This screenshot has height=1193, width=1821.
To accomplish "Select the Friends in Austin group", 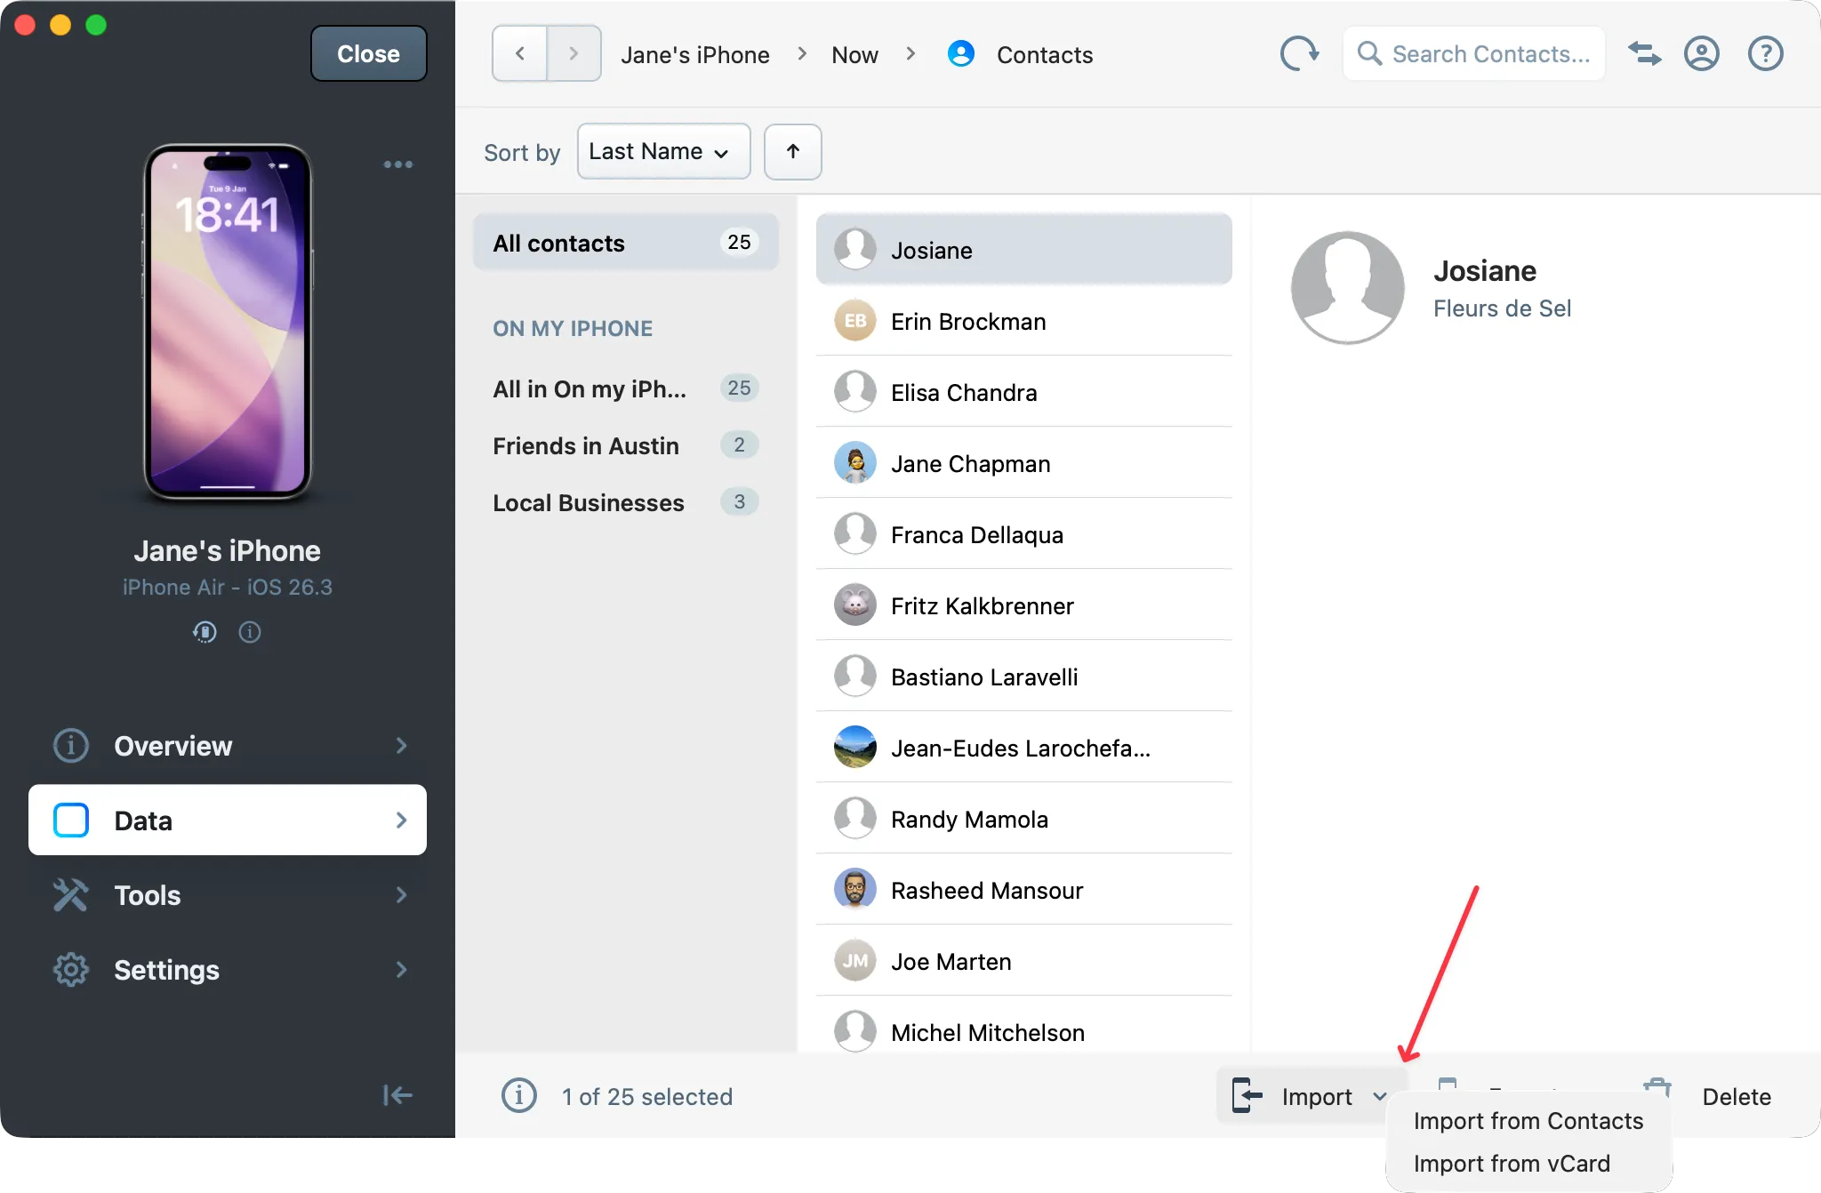I will (x=585, y=445).
